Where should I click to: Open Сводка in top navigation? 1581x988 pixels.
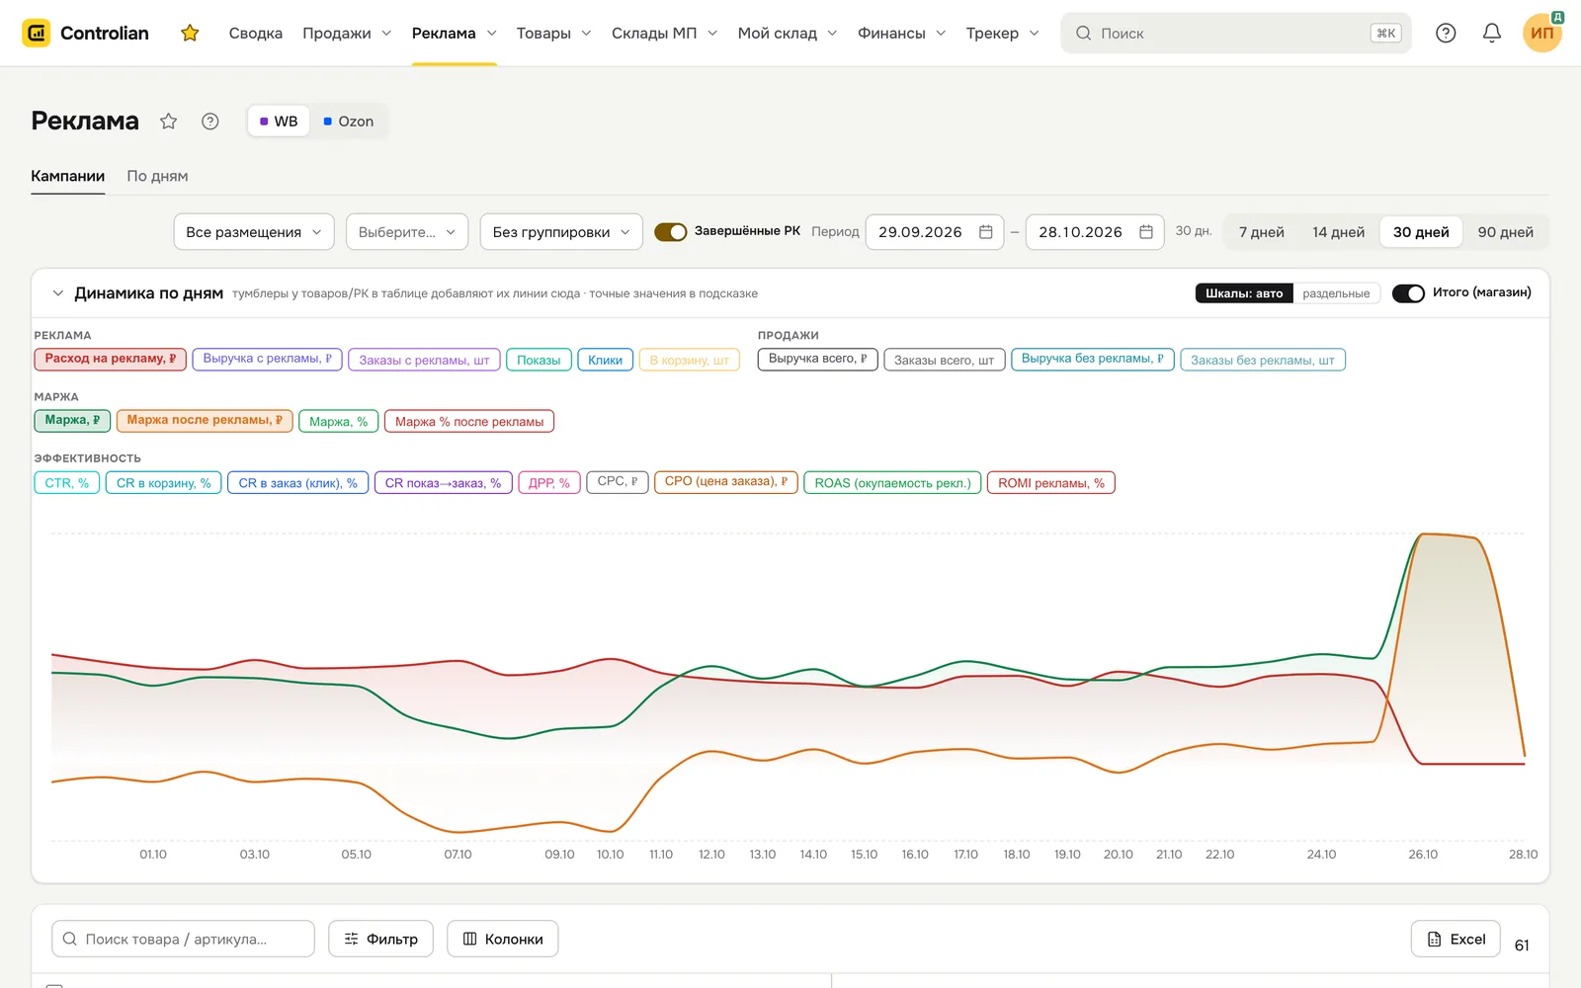[256, 34]
